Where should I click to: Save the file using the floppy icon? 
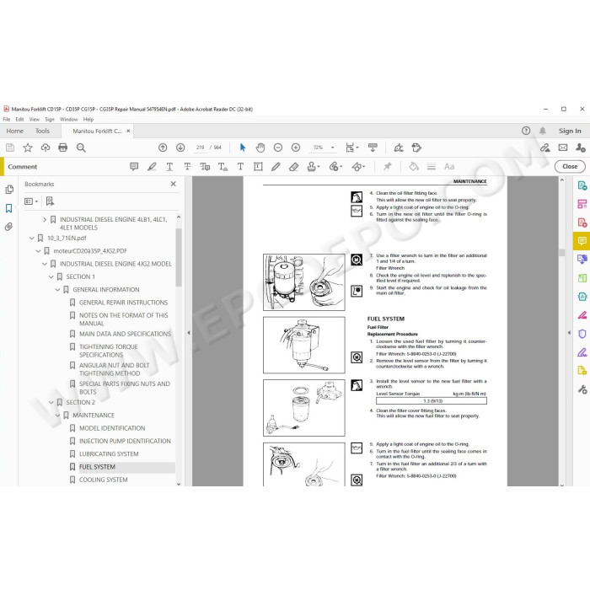tap(10, 147)
